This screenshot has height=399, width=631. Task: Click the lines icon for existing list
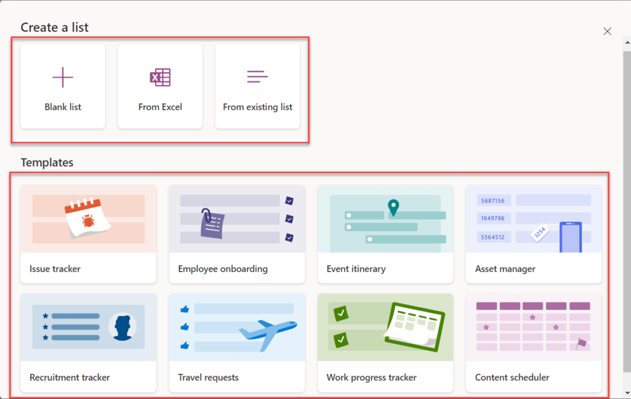(258, 76)
